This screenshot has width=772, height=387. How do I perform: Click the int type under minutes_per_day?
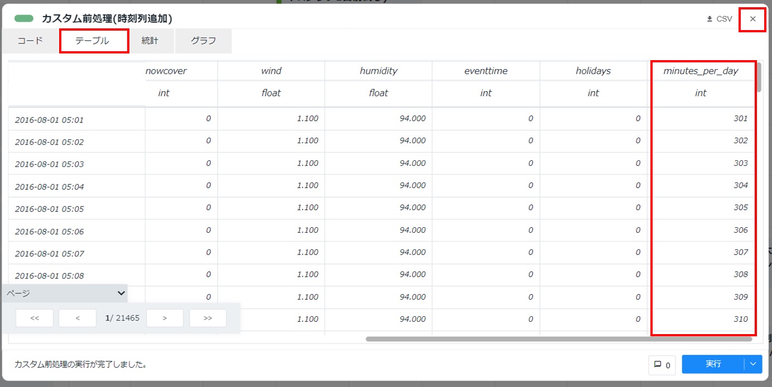coord(701,94)
